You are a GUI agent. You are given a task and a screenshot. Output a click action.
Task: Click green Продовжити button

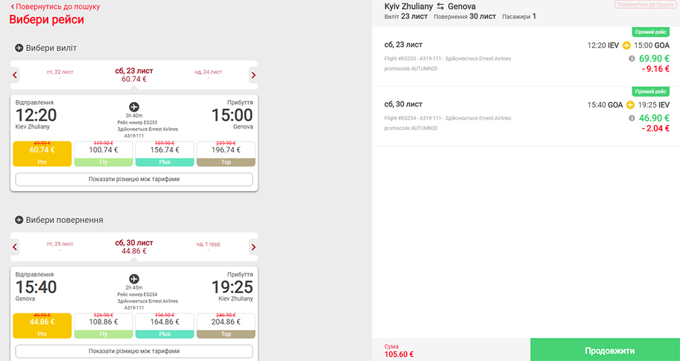coord(605,349)
